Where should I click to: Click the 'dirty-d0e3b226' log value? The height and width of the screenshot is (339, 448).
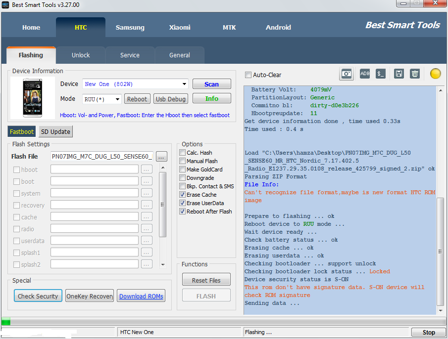tap(334, 105)
